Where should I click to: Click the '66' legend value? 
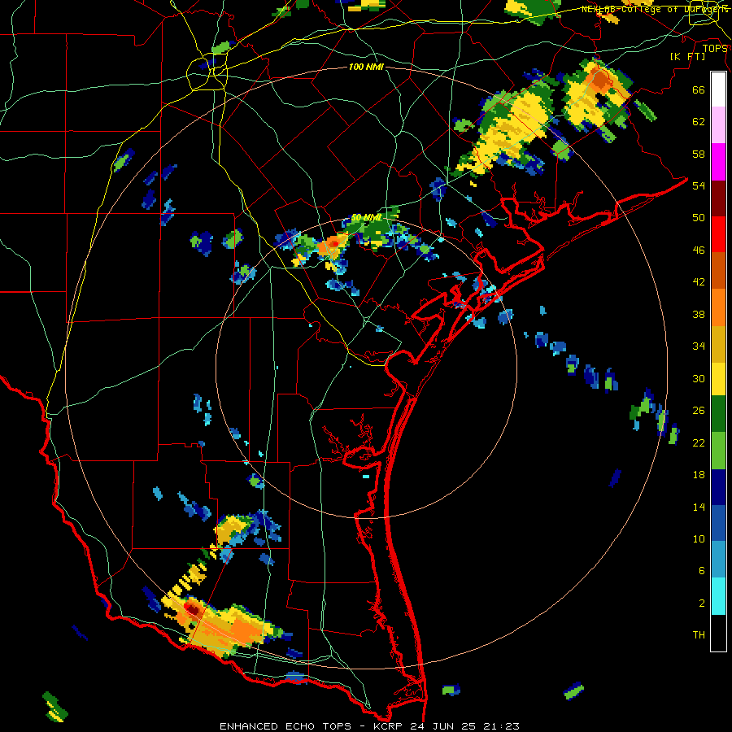(x=699, y=89)
